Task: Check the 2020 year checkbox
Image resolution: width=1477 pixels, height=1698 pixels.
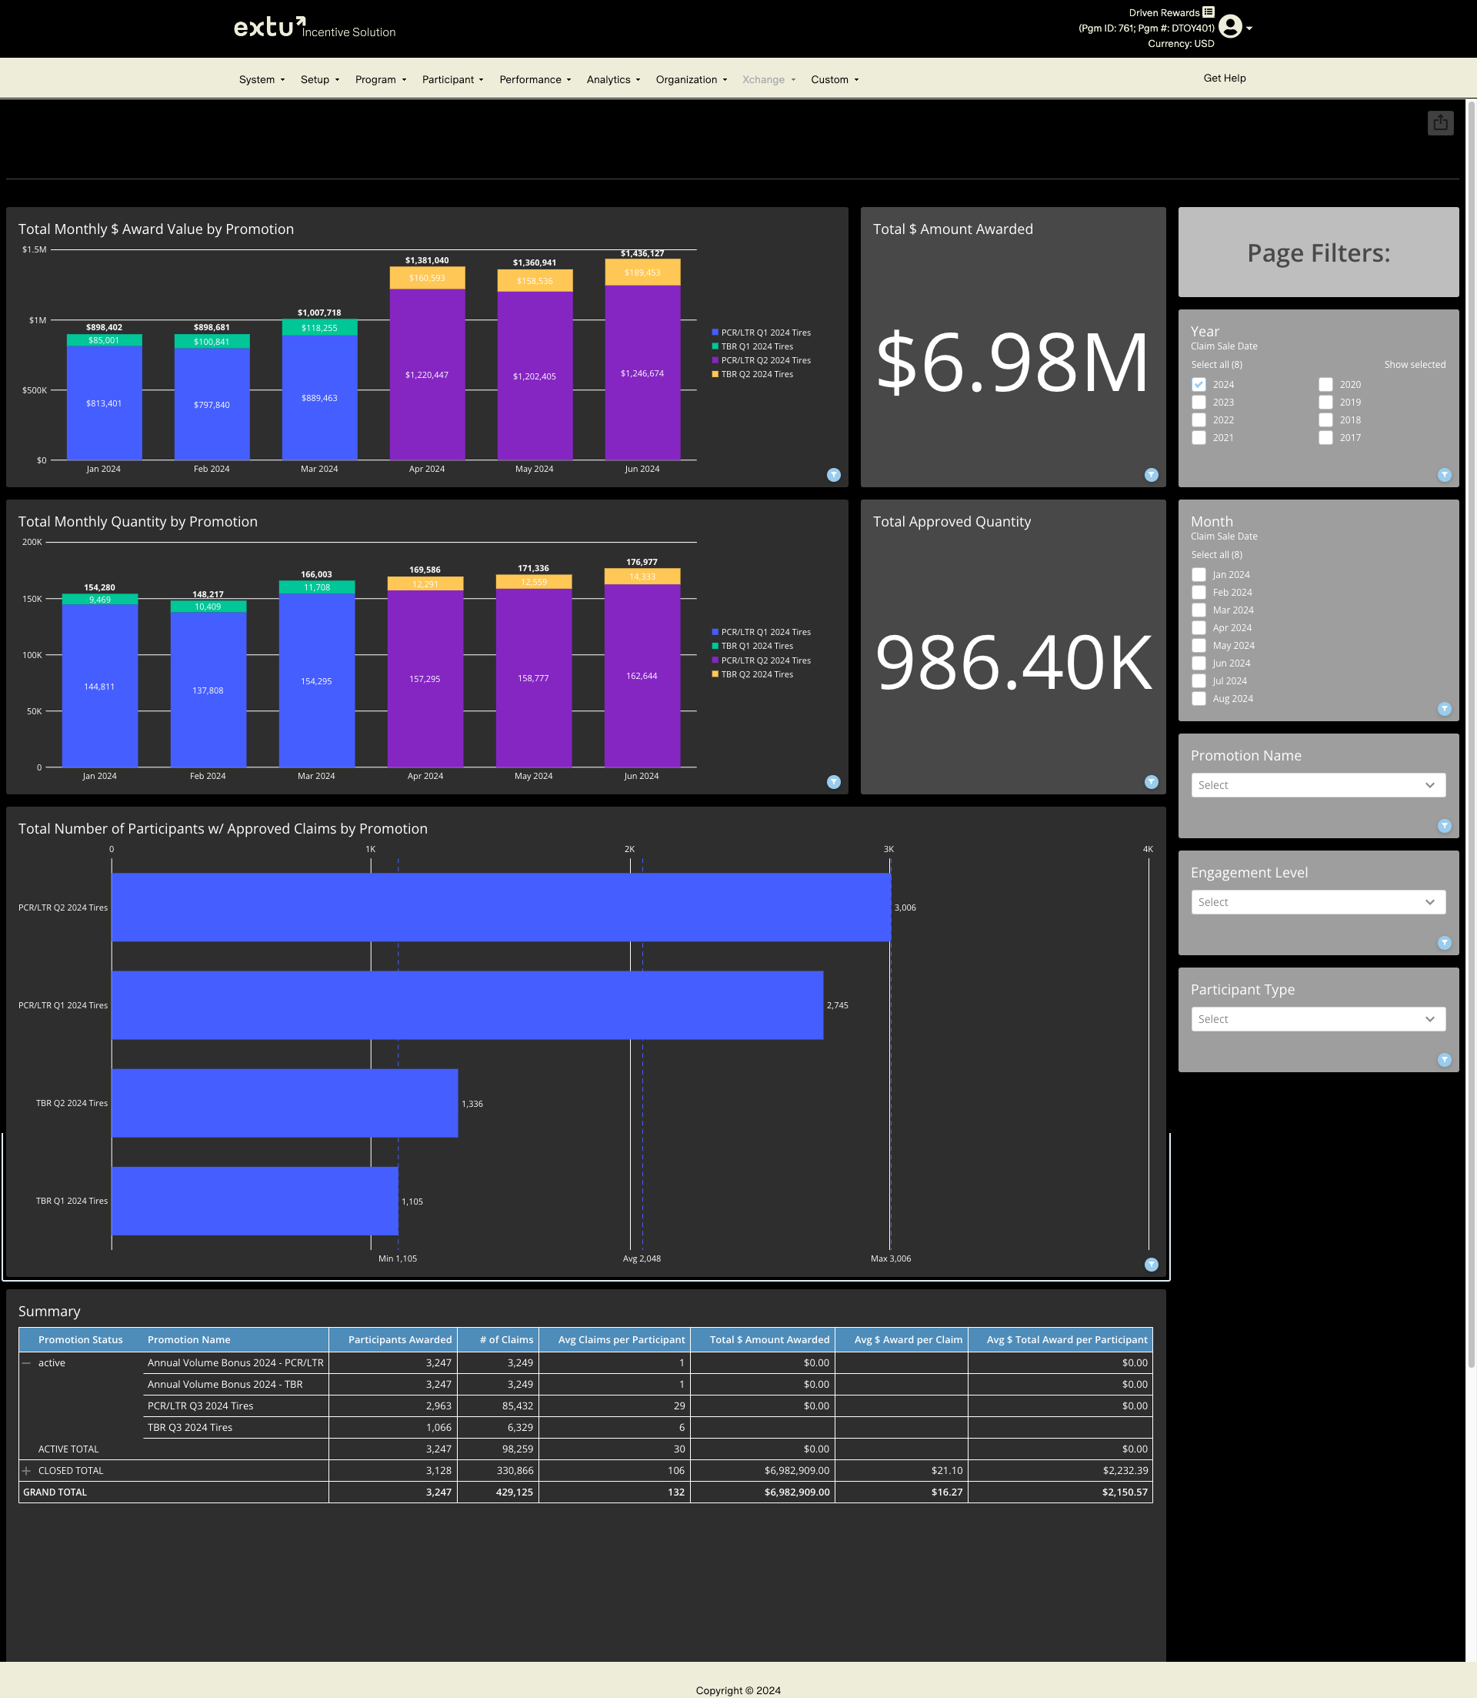Action: [1325, 384]
